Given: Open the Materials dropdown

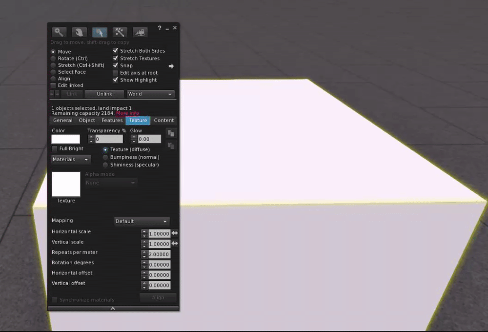Looking at the screenshot, I should pos(71,159).
